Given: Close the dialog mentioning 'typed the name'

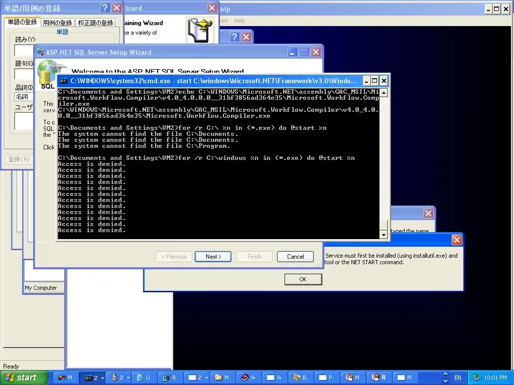Looking at the screenshot, I should click(429, 214).
